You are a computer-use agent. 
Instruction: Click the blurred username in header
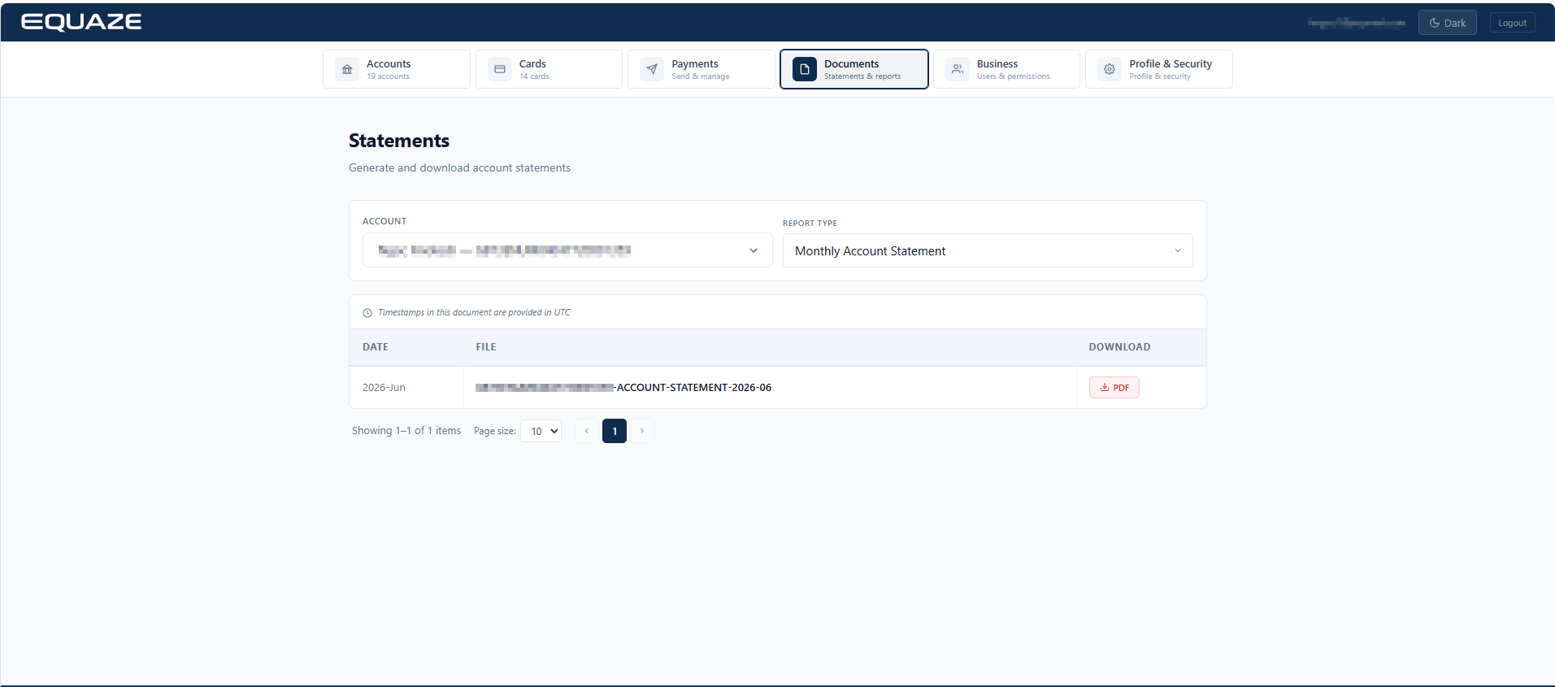(1357, 23)
